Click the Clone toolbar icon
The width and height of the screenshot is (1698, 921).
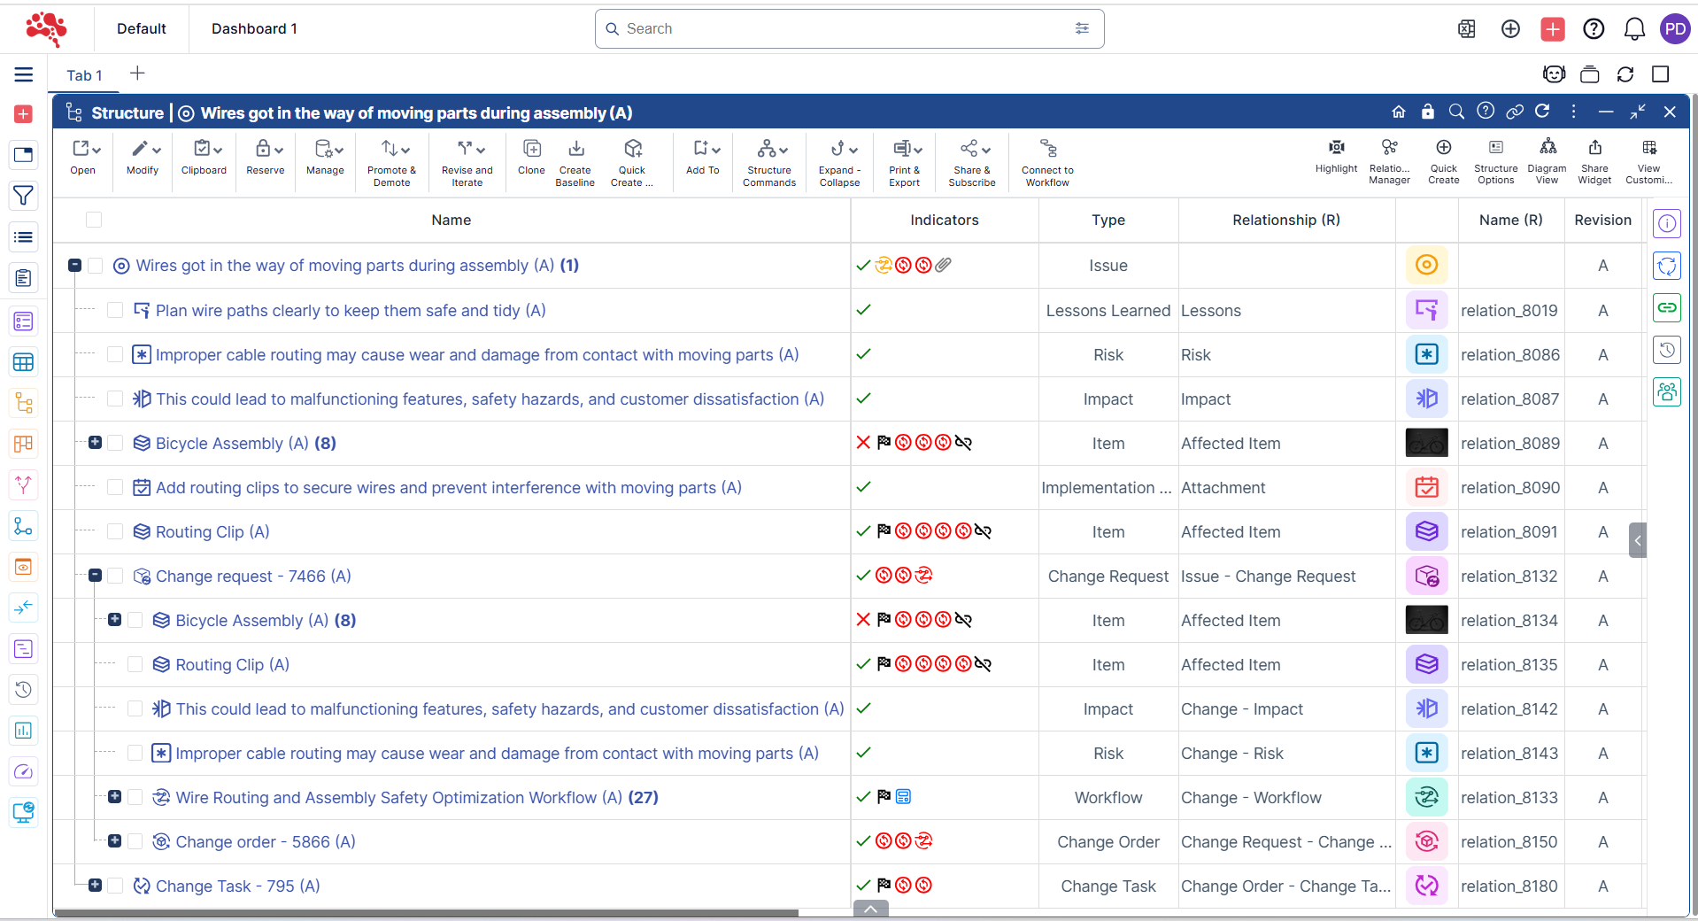pos(531,149)
